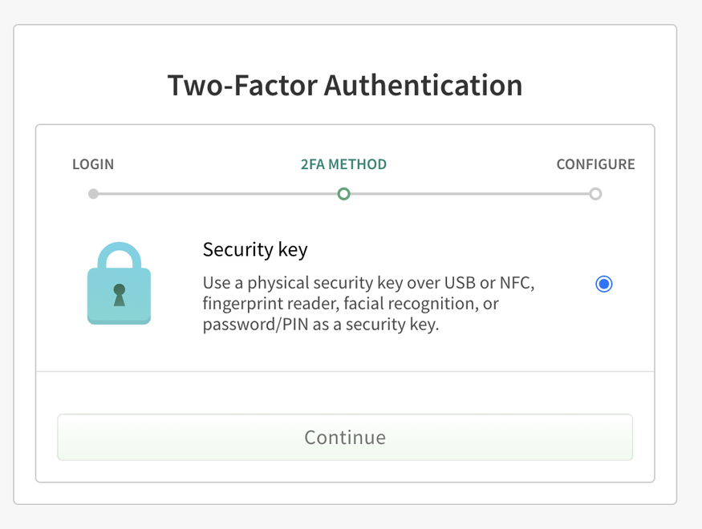The image size is (702, 529).
Task: Toggle the blue radio for Security key
Action: pyautogui.click(x=603, y=284)
